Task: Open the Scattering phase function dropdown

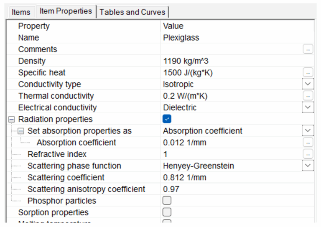Action: [x=308, y=166]
